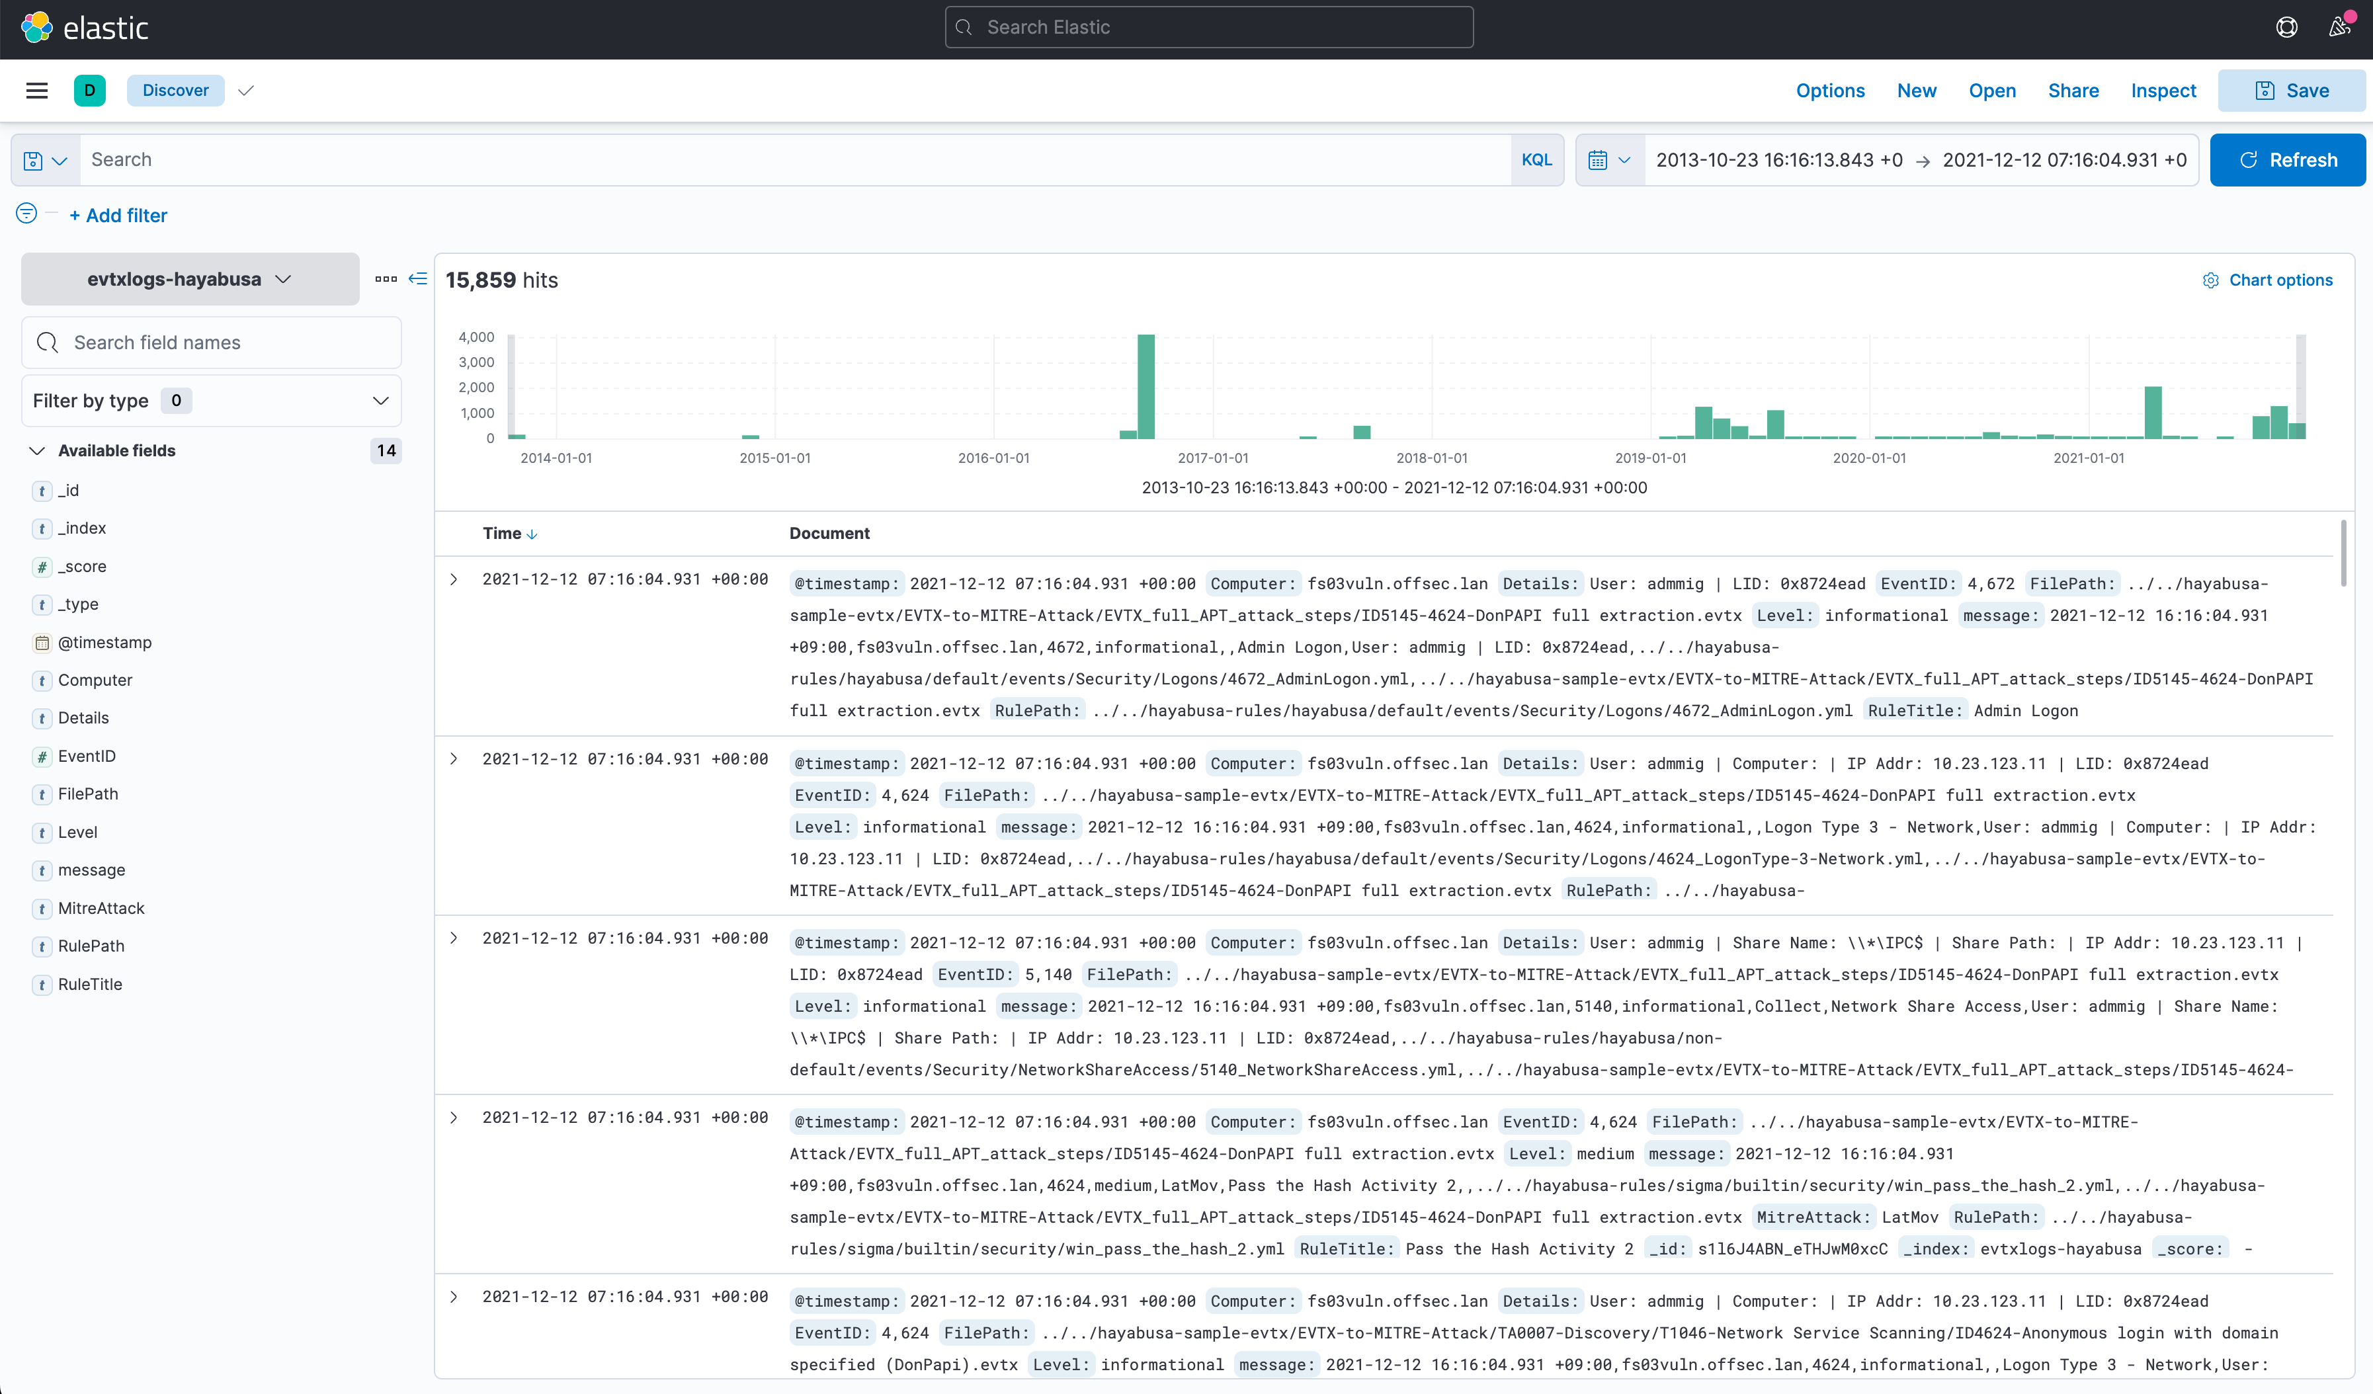
Task: Toggle KQL query language switch
Action: click(1536, 160)
